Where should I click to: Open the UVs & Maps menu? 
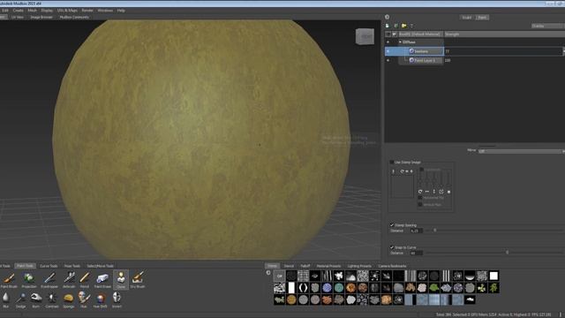[67, 11]
